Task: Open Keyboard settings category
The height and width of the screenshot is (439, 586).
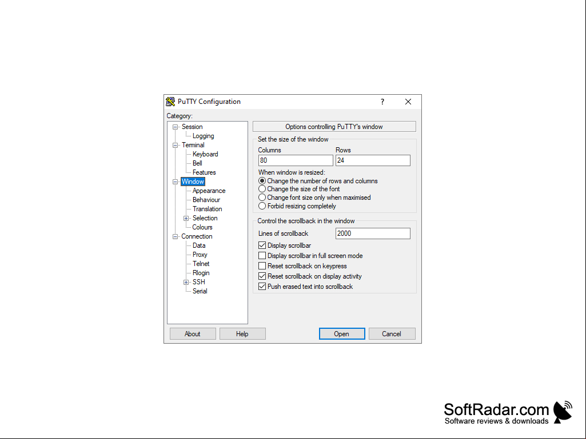Action: [x=205, y=154]
